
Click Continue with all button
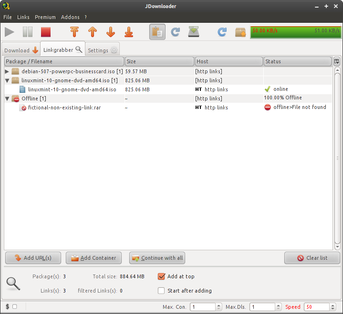157,258
